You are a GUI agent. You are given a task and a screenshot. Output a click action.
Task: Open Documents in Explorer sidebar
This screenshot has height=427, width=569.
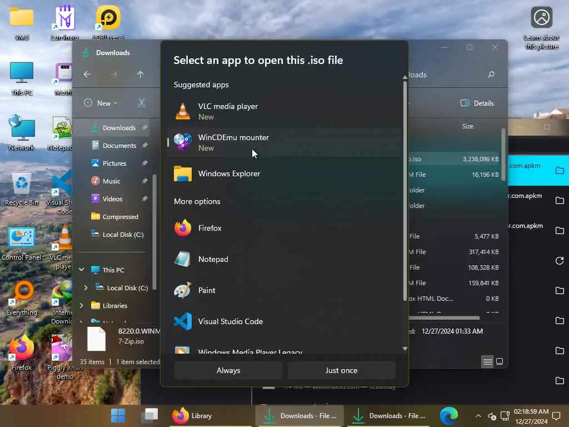113,146
